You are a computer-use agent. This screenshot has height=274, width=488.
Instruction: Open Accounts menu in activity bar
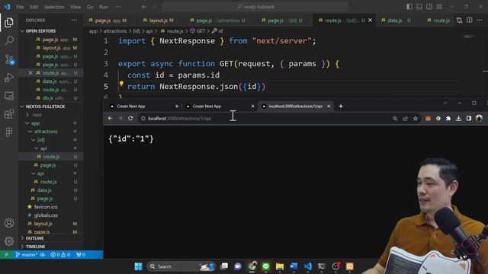[9, 223]
